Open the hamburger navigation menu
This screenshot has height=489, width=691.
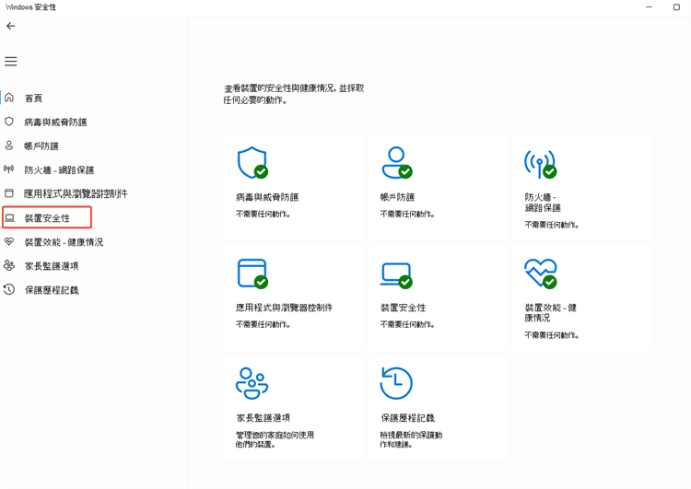[11, 61]
